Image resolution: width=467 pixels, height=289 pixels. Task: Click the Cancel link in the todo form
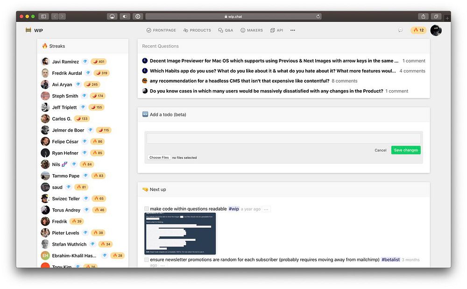380,150
